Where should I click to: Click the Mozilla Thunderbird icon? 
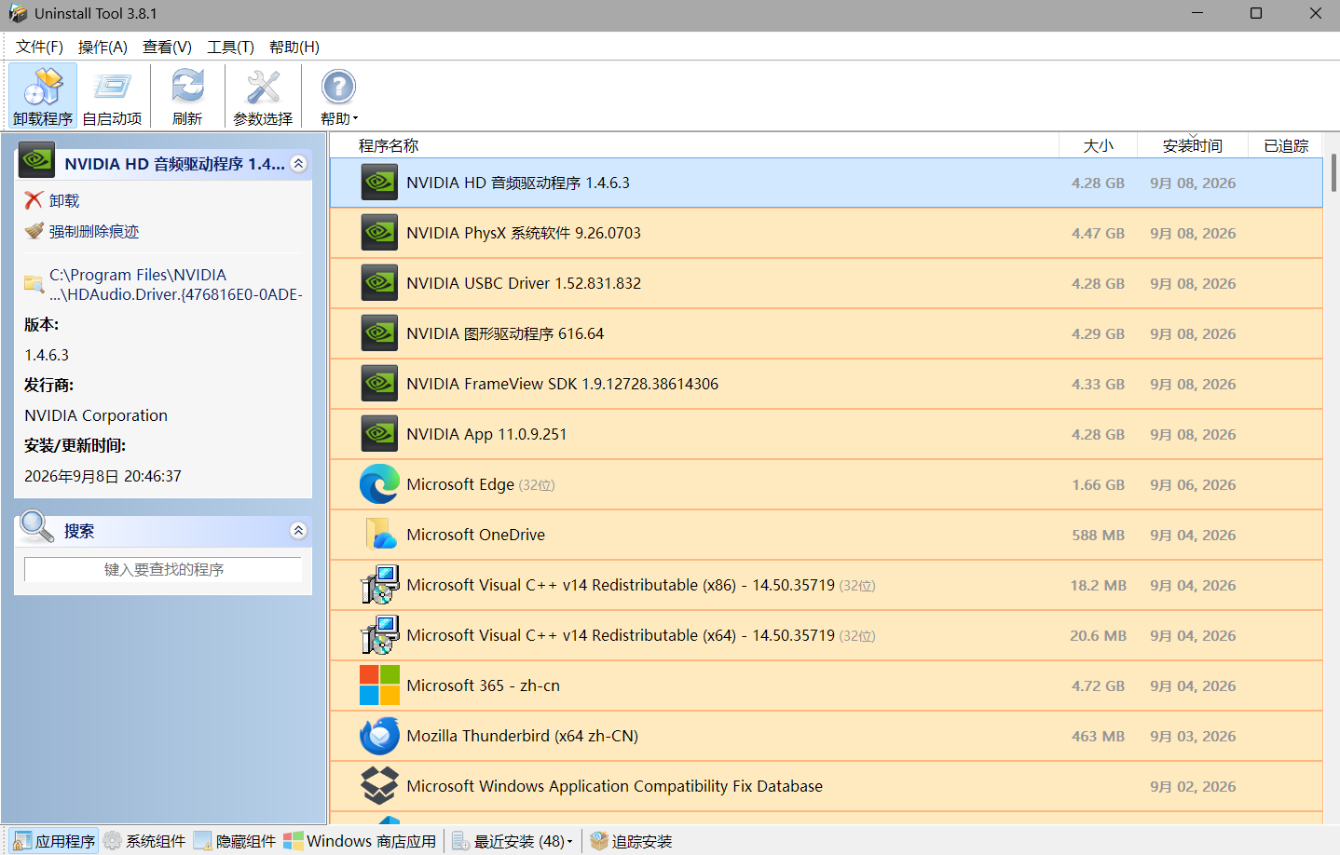pyautogui.click(x=379, y=736)
